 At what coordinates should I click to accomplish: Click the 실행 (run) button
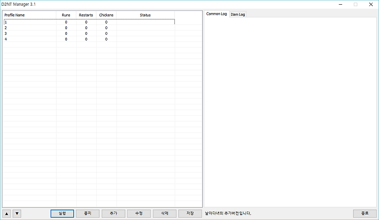[x=62, y=214]
